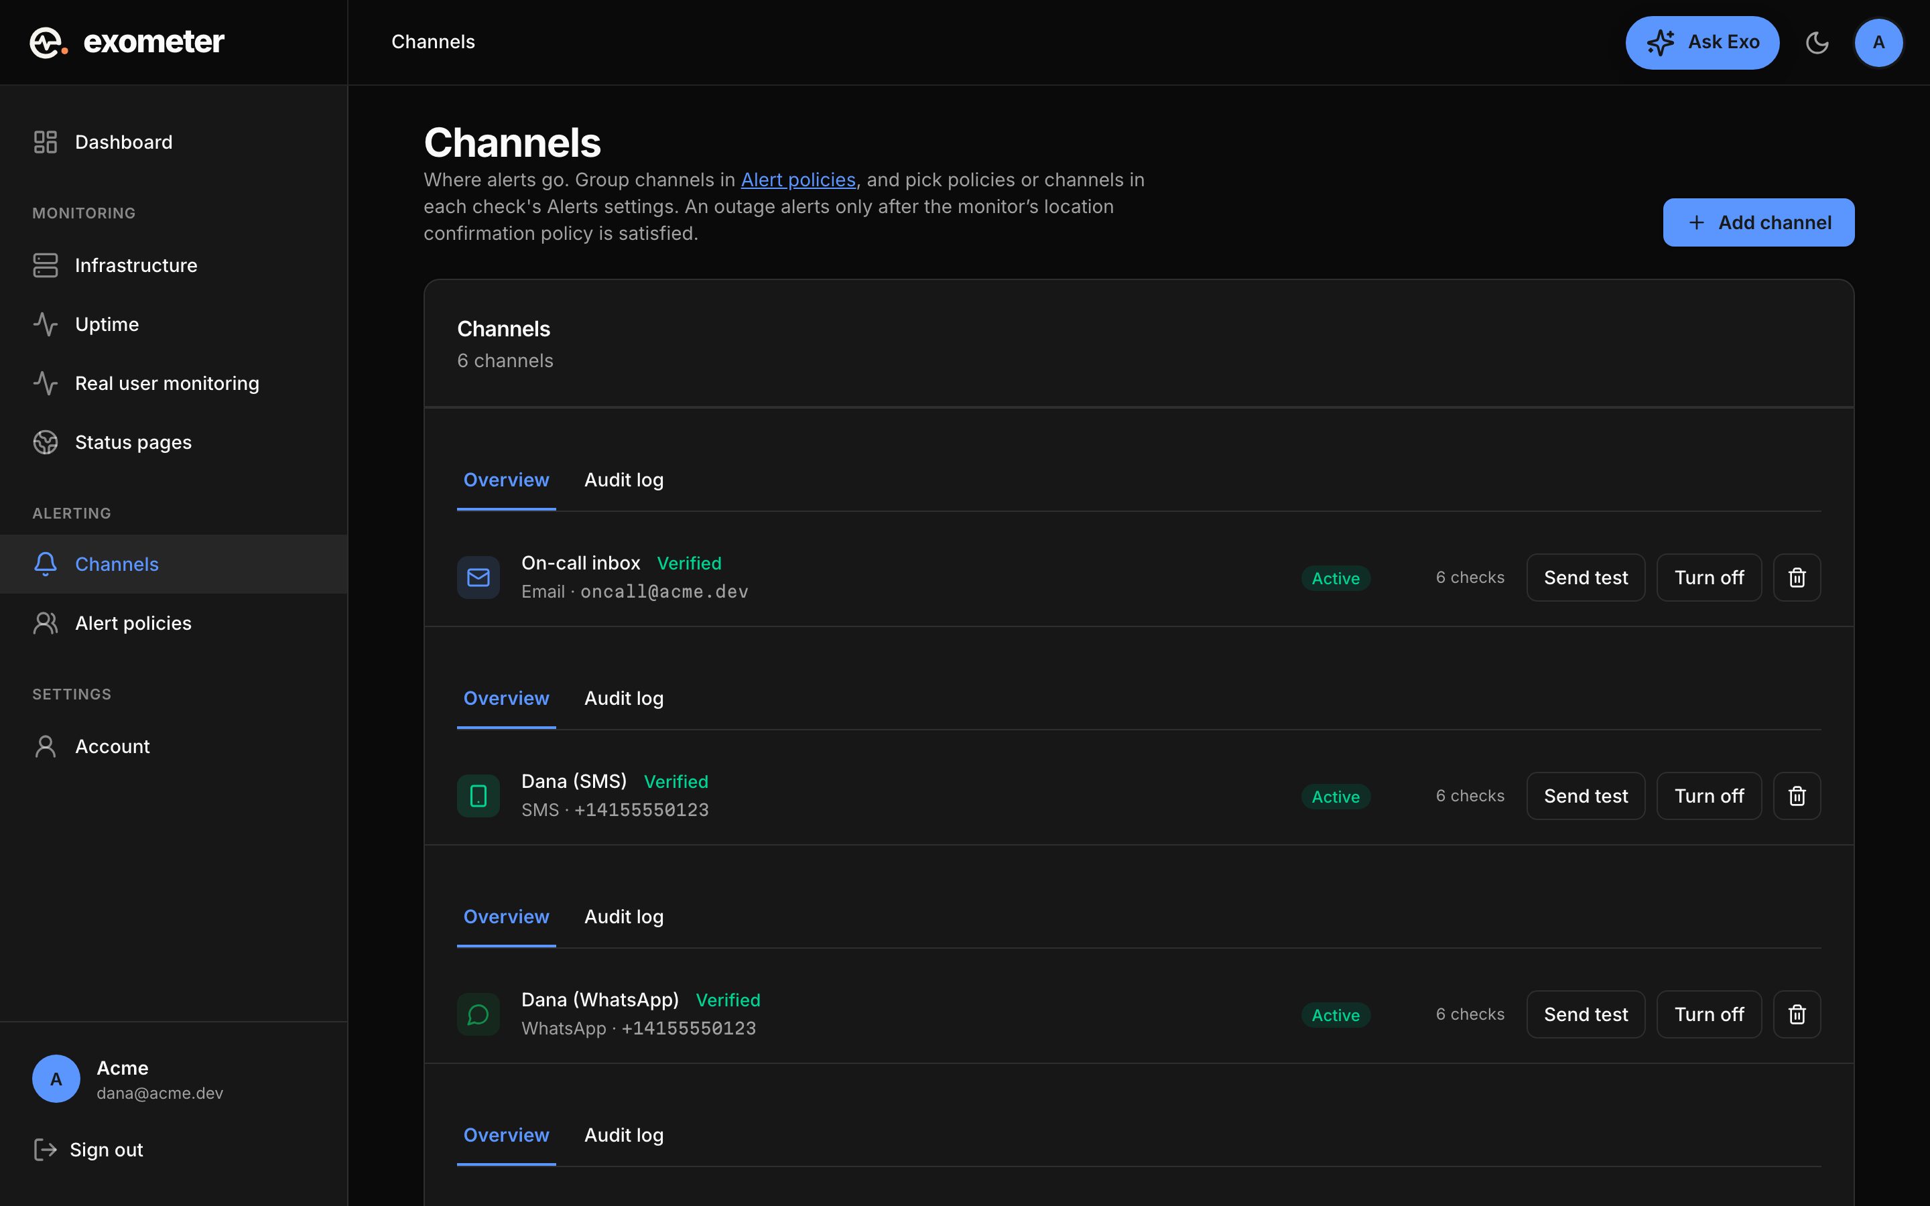Click the Dashboard grid icon
Viewport: 1930px width, 1206px height.
[x=46, y=142]
